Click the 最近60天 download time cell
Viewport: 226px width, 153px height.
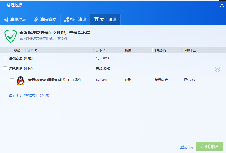(161, 80)
